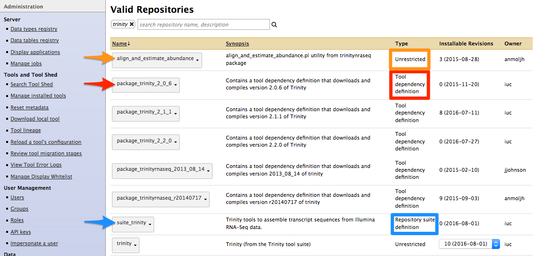Select 3 (2015-08-28) revisions cell
Screen dimensions: 537x256
[x=459, y=59]
